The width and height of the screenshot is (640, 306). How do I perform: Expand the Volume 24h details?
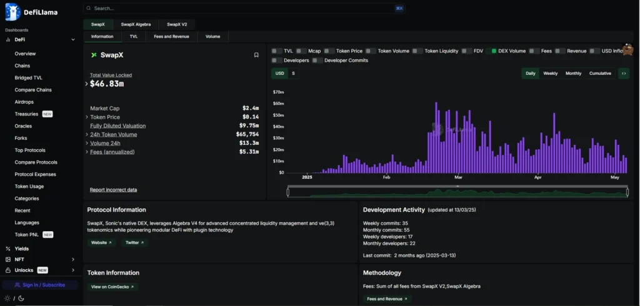click(86, 143)
